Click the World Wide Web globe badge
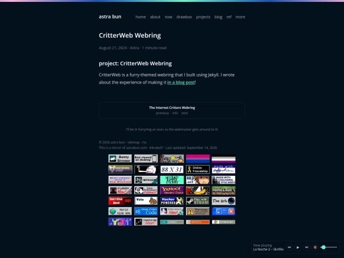This screenshot has height=258, width=344. point(120,211)
